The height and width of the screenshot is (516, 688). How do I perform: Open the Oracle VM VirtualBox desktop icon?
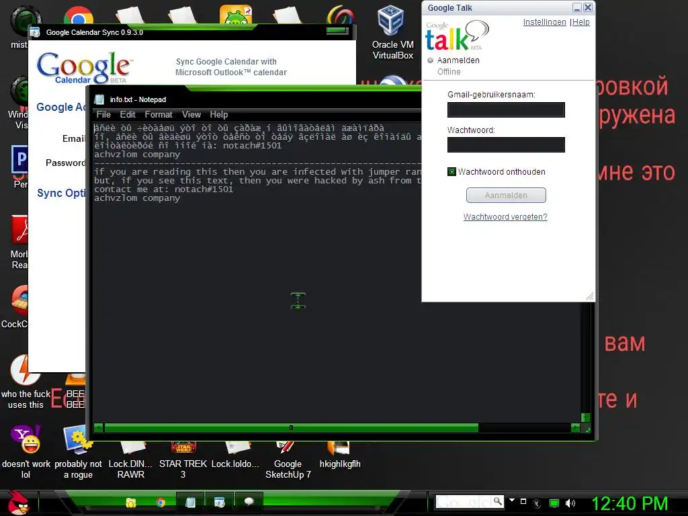pos(392,32)
